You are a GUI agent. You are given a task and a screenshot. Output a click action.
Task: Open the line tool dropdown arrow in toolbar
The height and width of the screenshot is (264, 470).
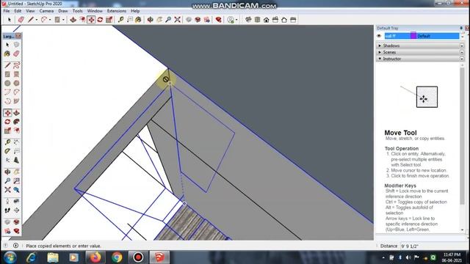(x=37, y=20)
